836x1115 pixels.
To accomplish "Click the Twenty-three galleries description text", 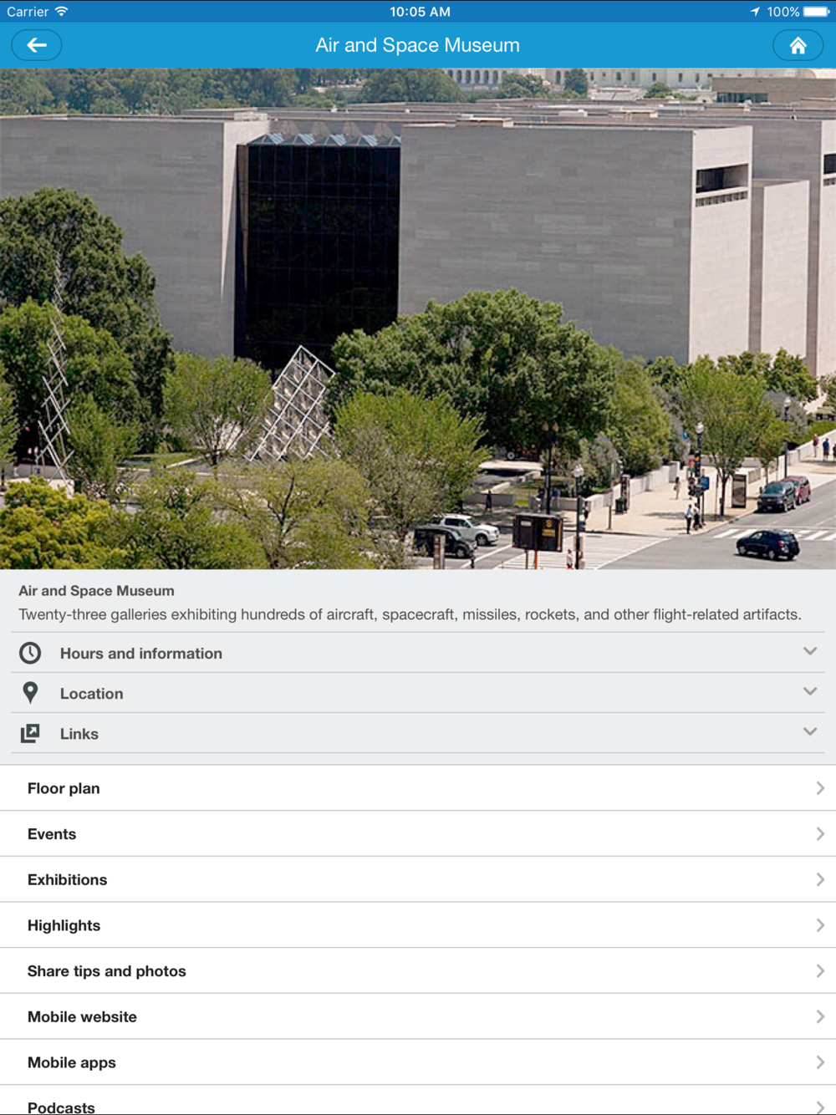I will (410, 614).
